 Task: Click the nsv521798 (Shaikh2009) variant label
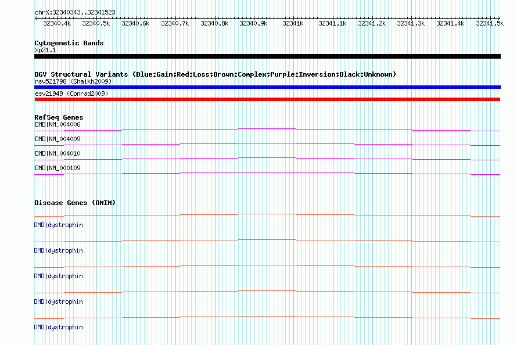(73, 81)
